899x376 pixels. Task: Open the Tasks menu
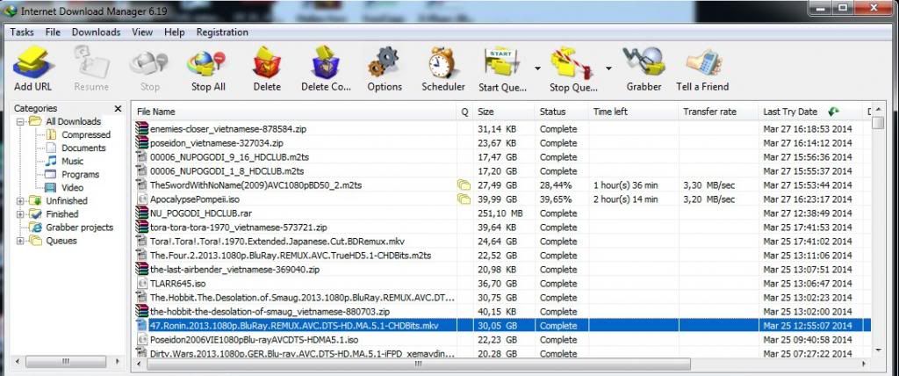(x=22, y=33)
